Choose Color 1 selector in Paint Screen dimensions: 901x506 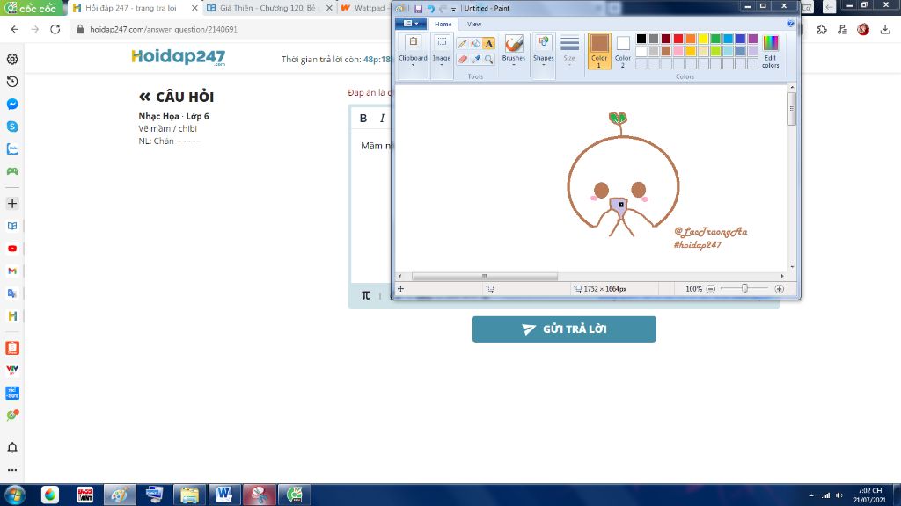(599, 50)
